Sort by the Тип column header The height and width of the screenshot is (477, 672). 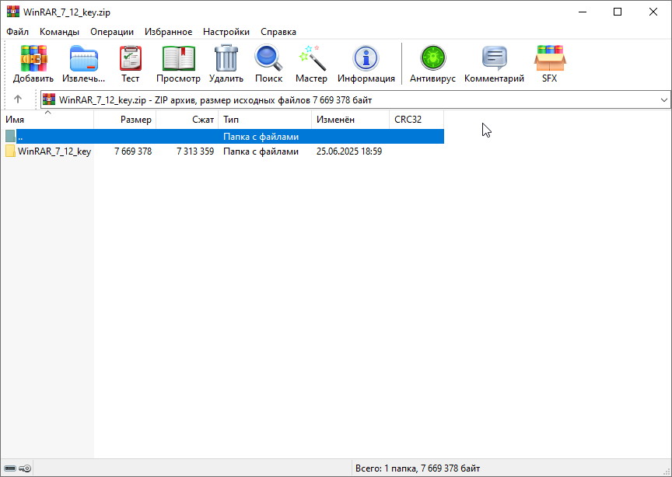click(x=265, y=120)
